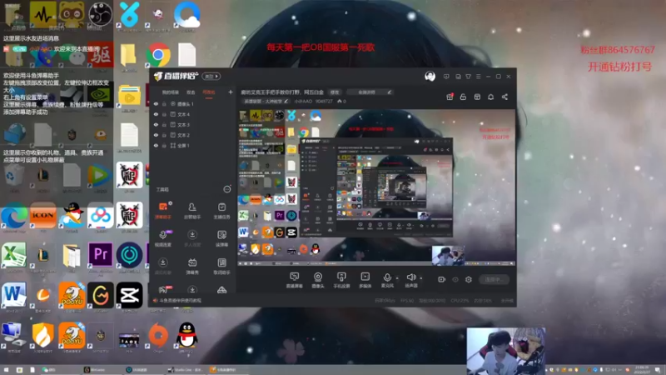The image size is (666, 375).
Task: Click the start-stream button at bottom right
Action: point(495,279)
